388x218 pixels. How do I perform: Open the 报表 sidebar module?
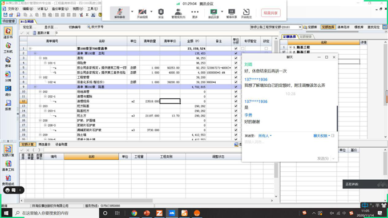pyautogui.click(x=8, y=104)
